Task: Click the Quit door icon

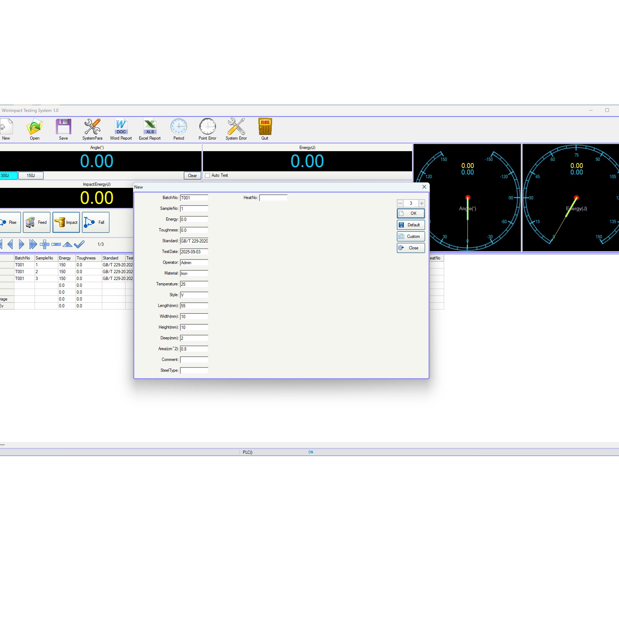Action: click(265, 129)
